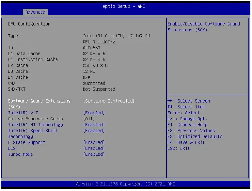Click the L3 Cache value 12 MB
Image resolution: width=252 pixels, height=191 pixels.
pyautogui.click(x=89, y=72)
